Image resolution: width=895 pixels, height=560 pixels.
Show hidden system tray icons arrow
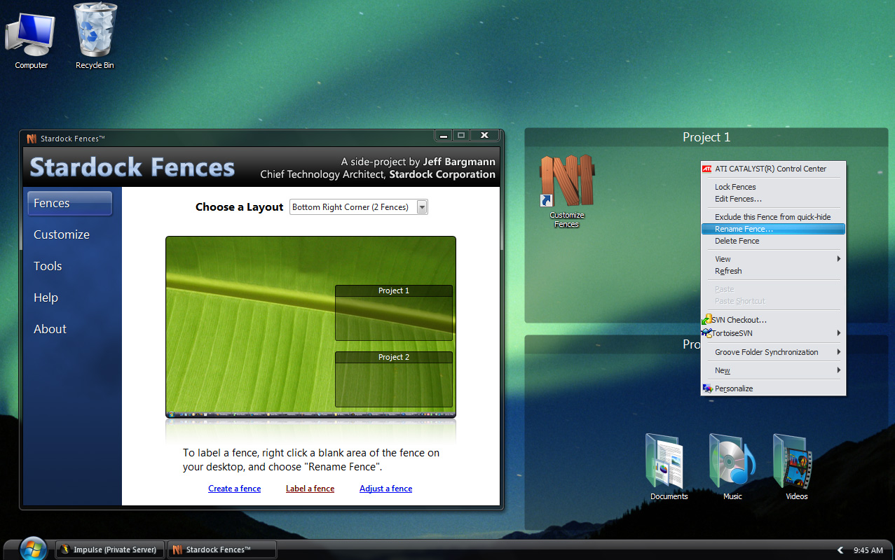(840, 550)
